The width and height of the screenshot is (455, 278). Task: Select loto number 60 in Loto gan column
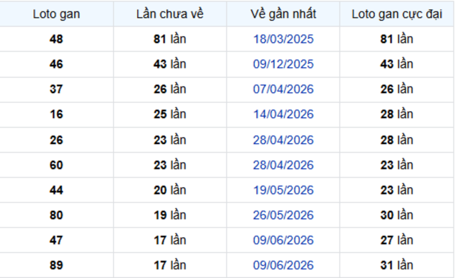click(56, 165)
